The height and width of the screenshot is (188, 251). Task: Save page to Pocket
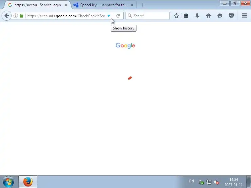pyautogui.click(x=231, y=16)
